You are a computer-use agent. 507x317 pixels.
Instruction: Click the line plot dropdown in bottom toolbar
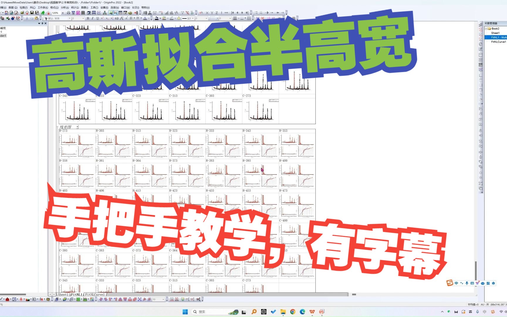click(4, 299)
